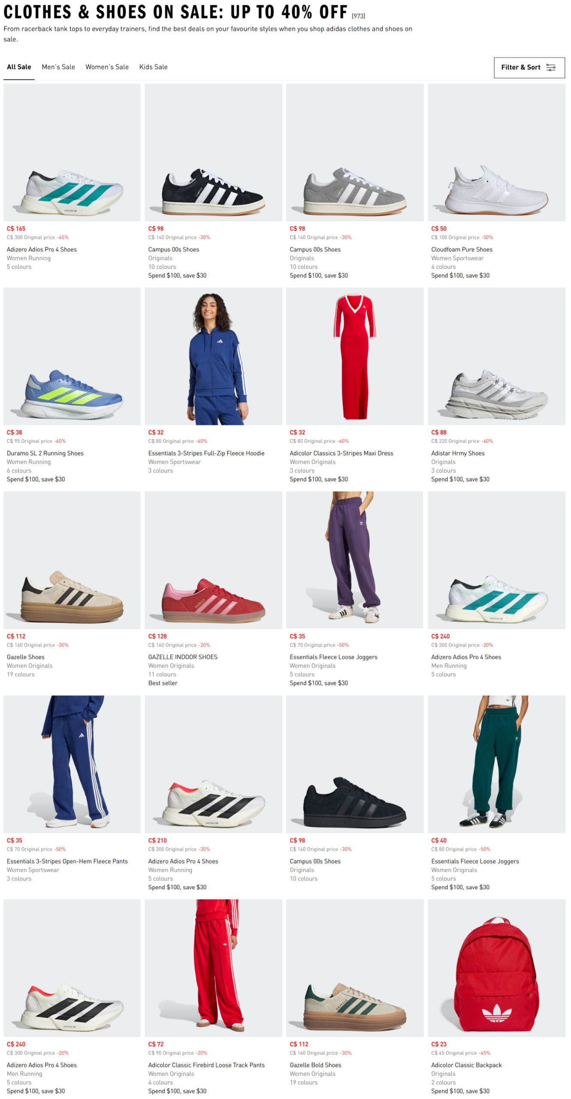This screenshot has height=1099, width=571.
Task: Select the Kids Sale tab
Action: 154,67
